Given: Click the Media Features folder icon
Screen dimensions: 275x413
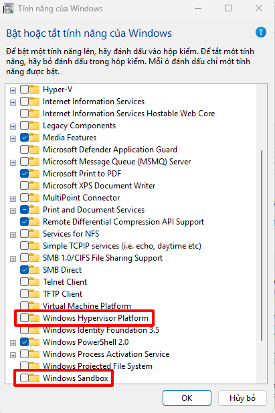Looking at the screenshot, I should [x=34, y=138].
